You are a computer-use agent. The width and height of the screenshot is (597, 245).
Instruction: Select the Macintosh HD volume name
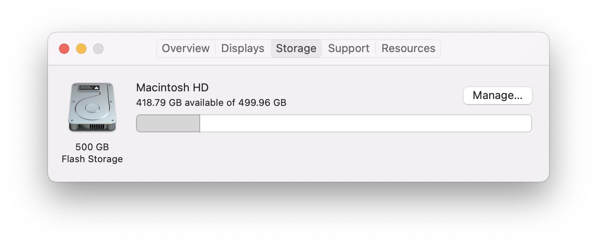click(172, 88)
